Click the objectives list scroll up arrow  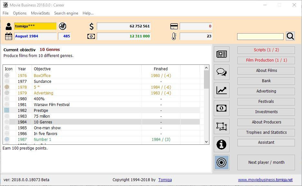[x=206, y=68]
